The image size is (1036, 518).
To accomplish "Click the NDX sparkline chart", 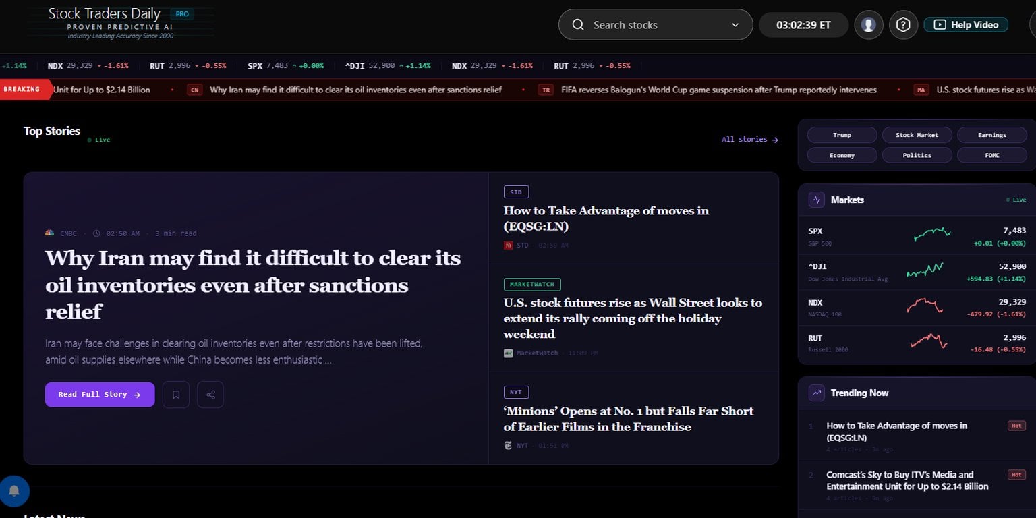I will click(x=925, y=306).
